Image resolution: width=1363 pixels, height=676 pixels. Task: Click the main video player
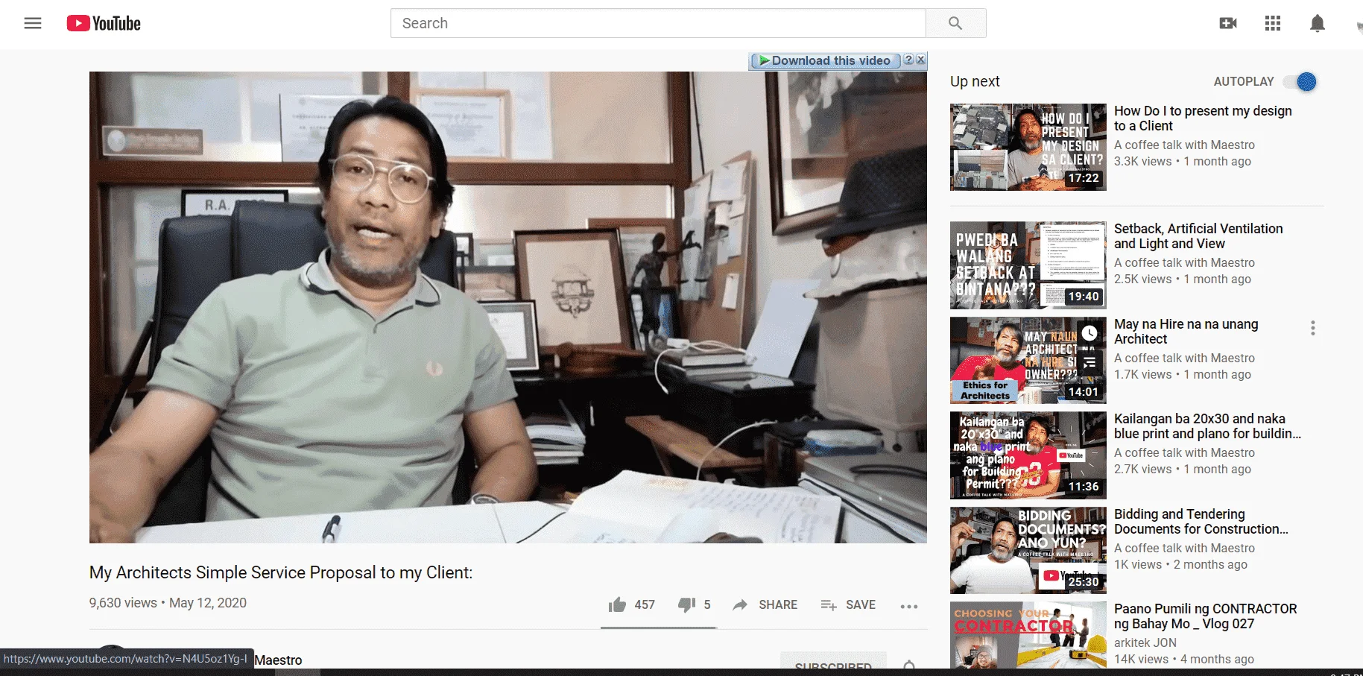pos(508,307)
